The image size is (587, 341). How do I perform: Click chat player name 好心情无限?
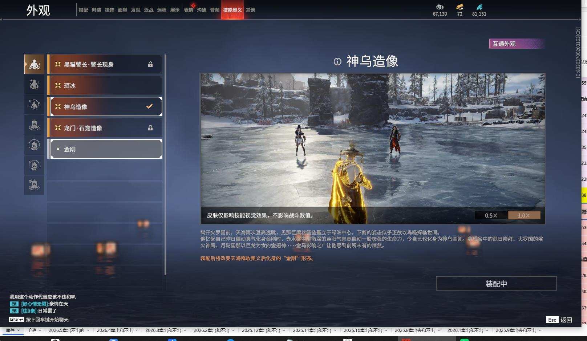(35, 304)
